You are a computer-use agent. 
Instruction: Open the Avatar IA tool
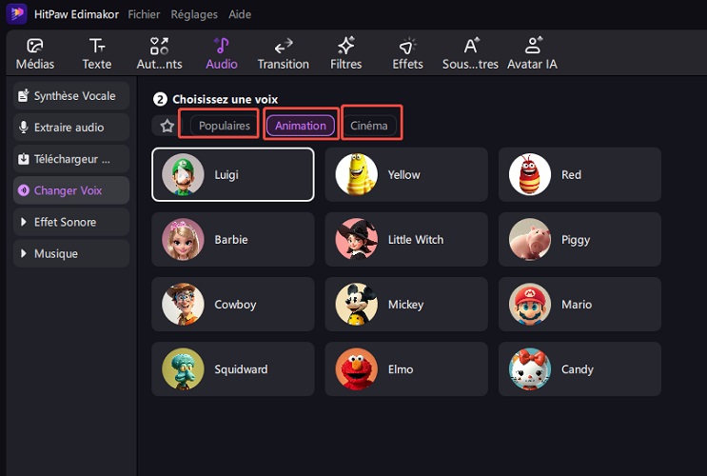[x=533, y=54]
